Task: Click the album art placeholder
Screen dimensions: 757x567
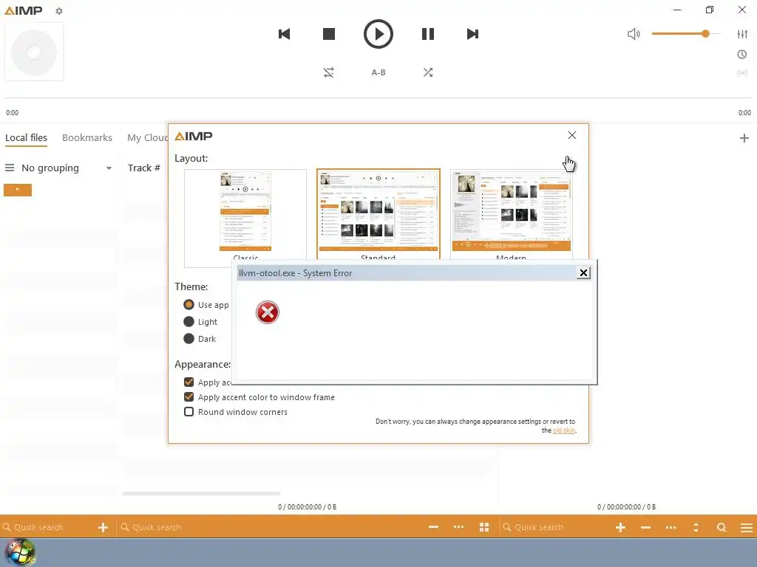Action: click(34, 52)
